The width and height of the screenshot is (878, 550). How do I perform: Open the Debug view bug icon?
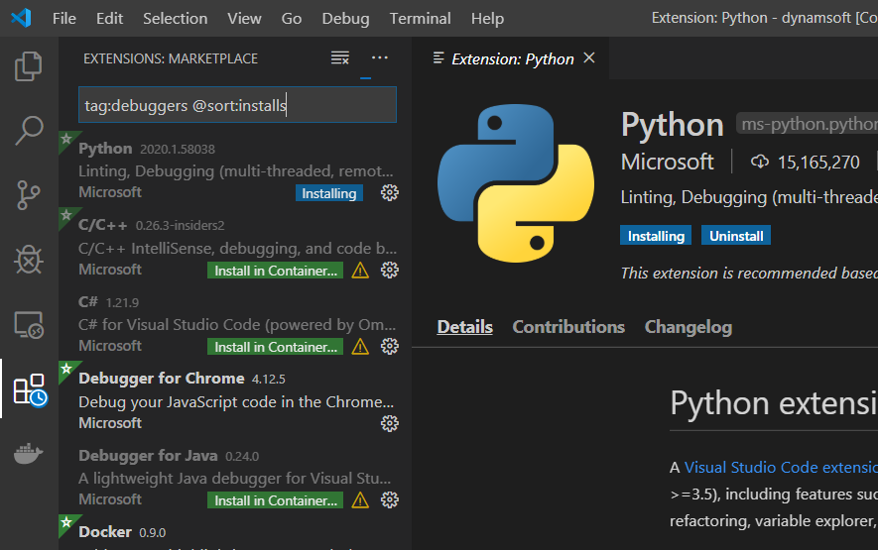(29, 260)
